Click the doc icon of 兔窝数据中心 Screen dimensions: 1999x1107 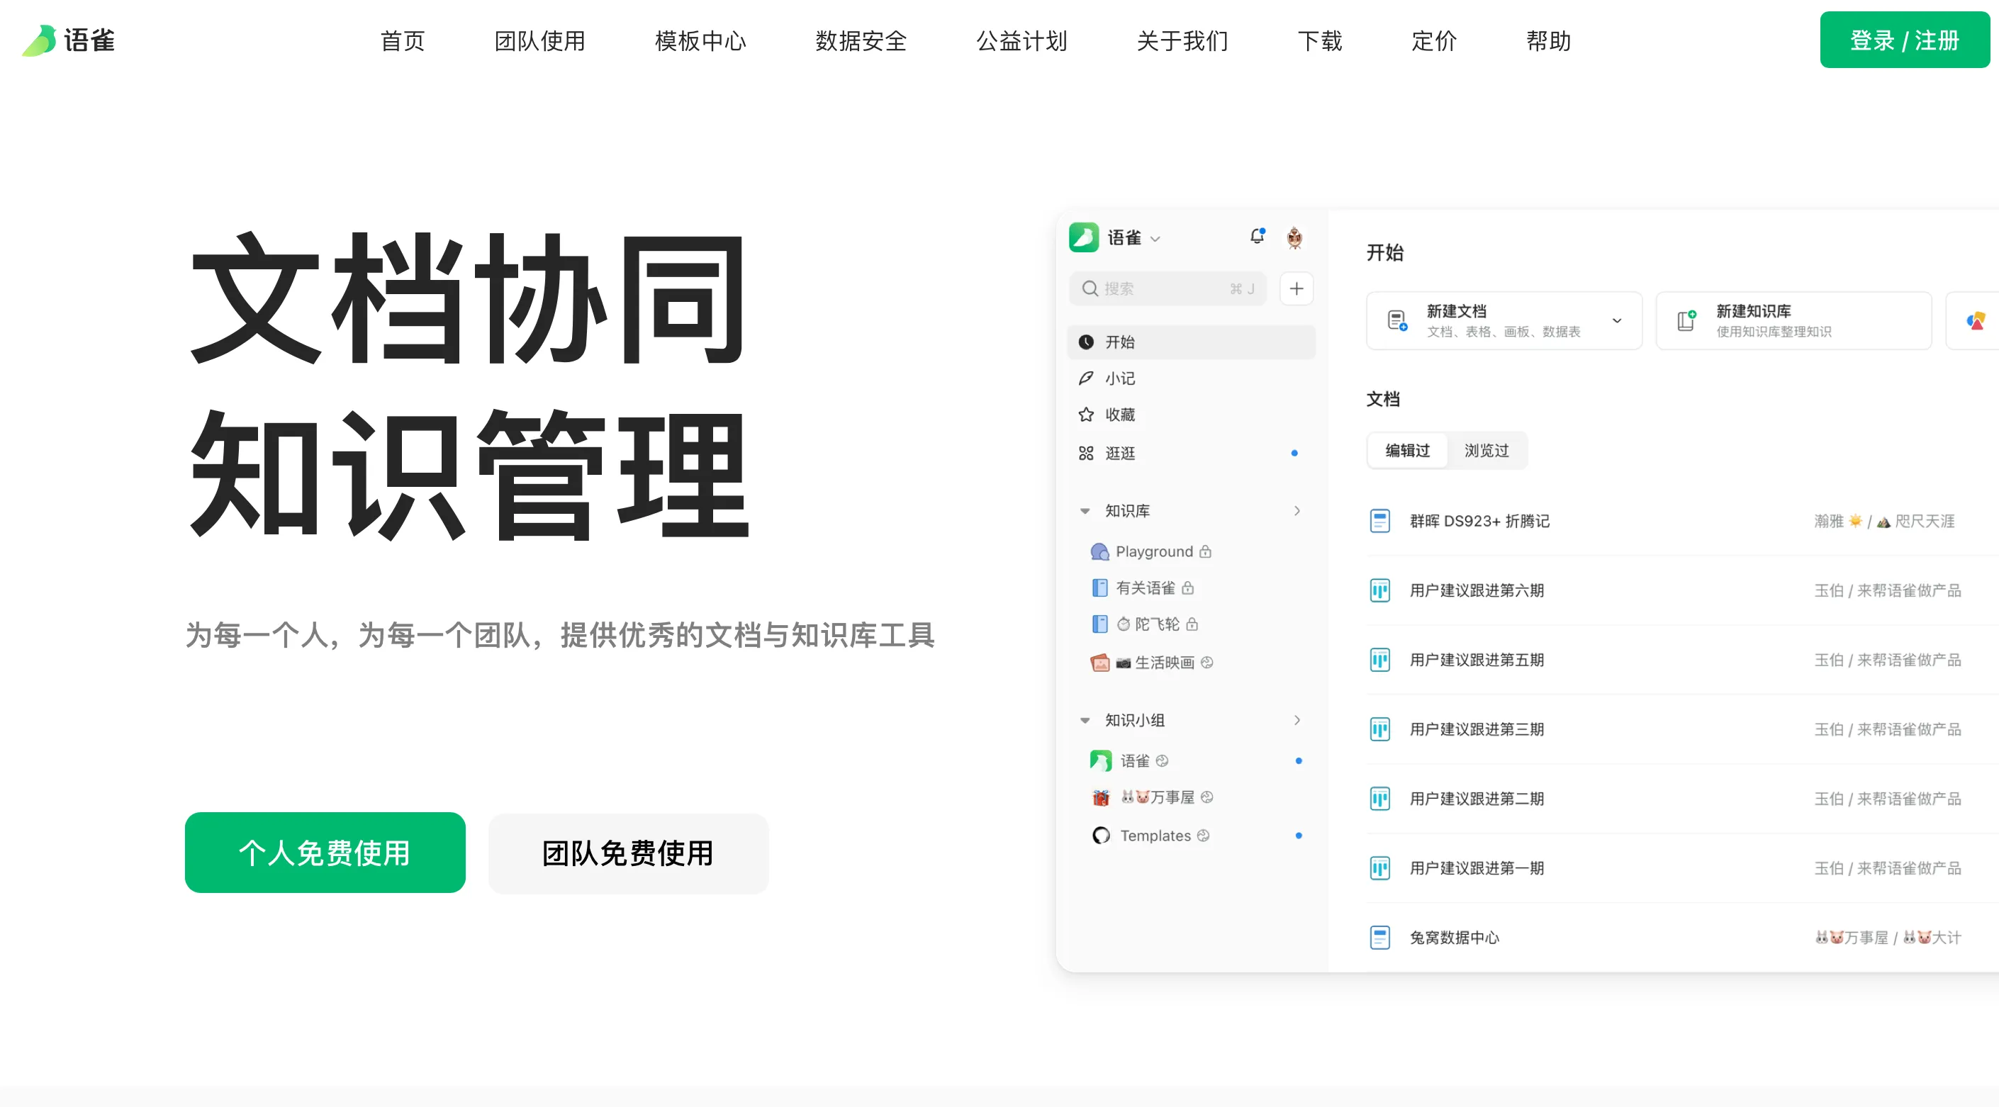(1379, 938)
